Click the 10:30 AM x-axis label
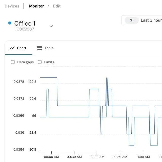The height and width of the screenshot is (162, 162). pyautogui.click(x=120, y=157)
